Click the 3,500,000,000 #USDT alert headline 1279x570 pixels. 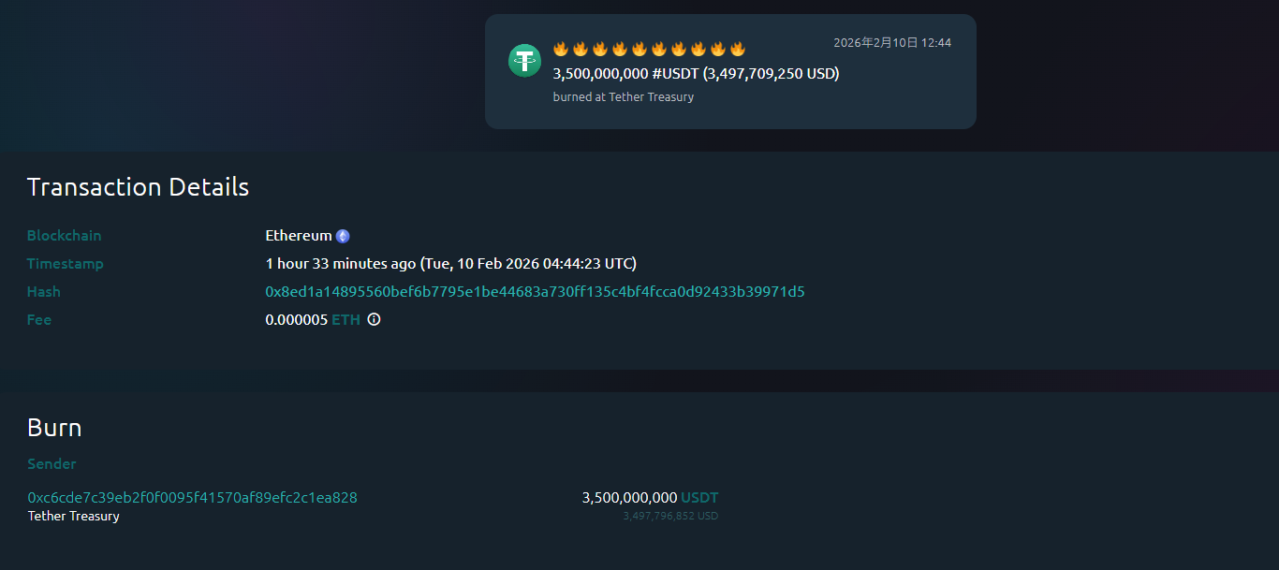[x=696, y=73]
